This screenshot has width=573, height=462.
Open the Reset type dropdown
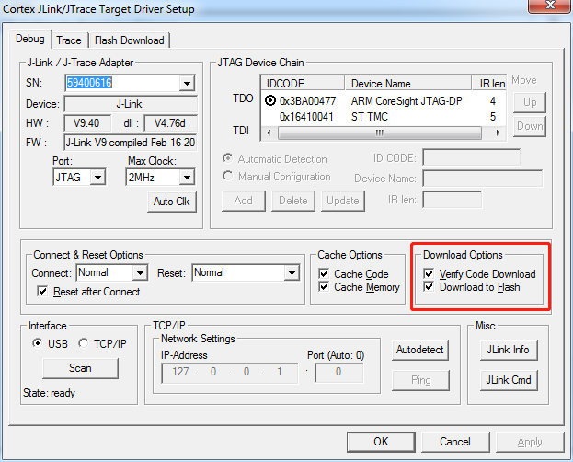coord(292,273)
